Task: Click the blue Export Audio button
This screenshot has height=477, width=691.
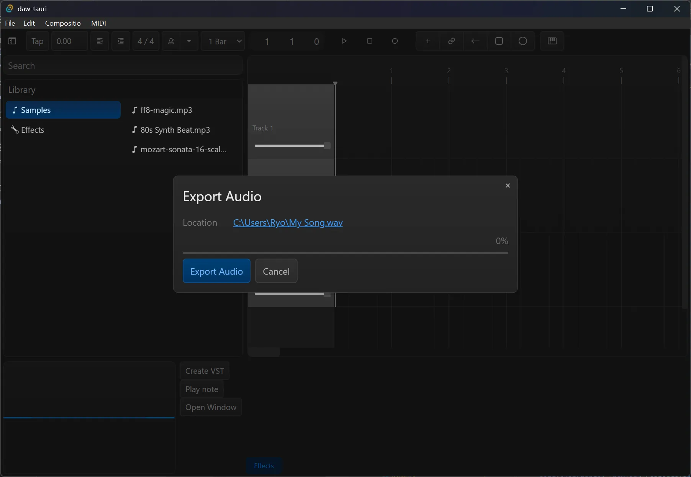Action: tap(216, 271)
